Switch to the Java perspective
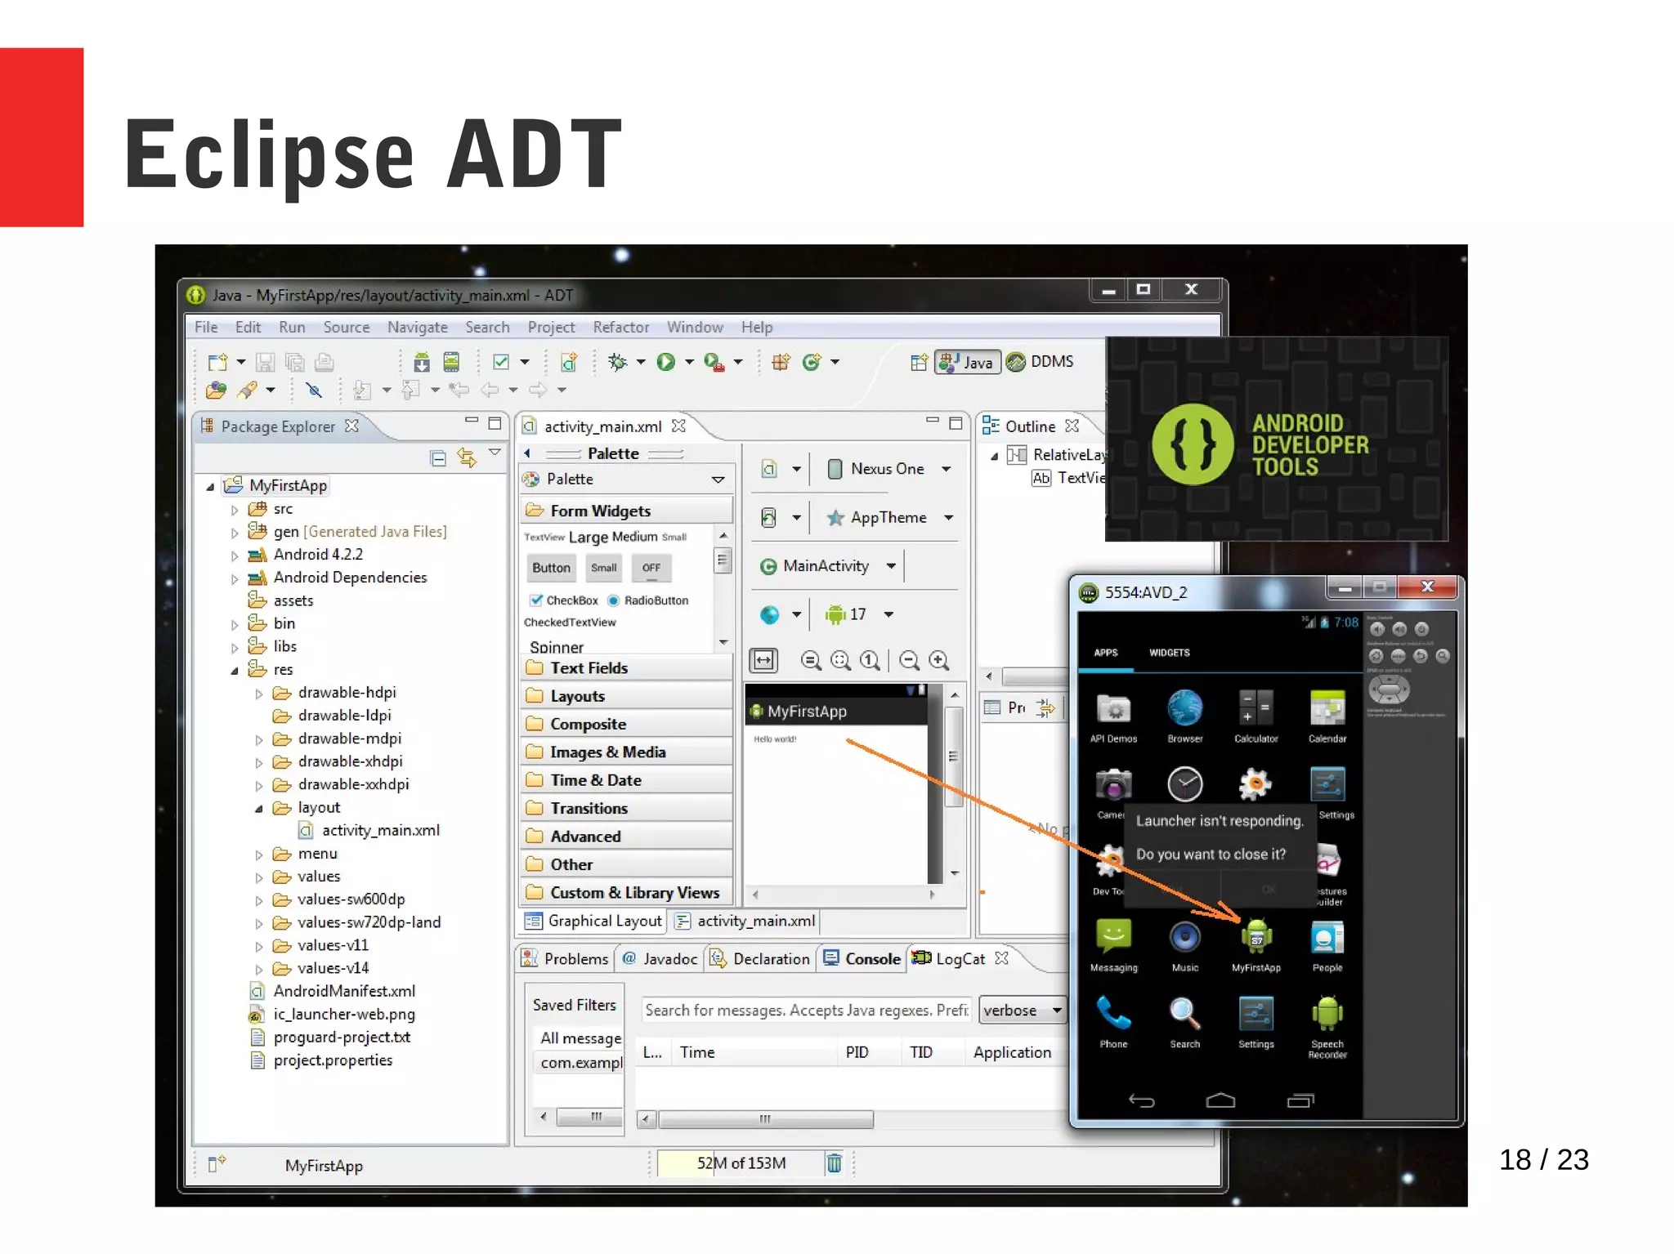 tap(968, 362)
